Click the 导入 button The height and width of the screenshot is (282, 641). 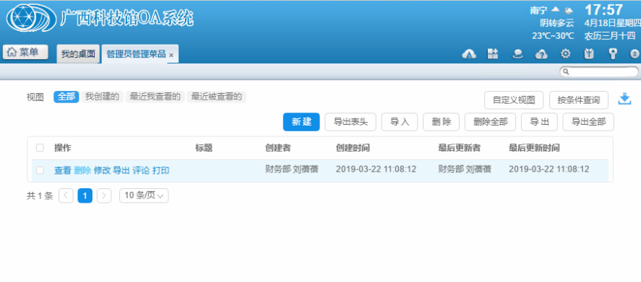click(x=400, y=122)
